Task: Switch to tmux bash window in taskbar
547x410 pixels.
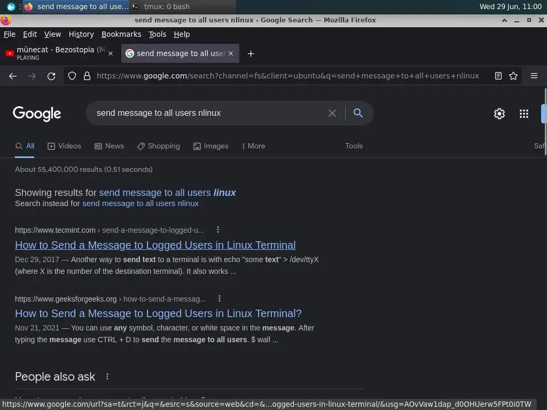Action: (x=183, y=6)
